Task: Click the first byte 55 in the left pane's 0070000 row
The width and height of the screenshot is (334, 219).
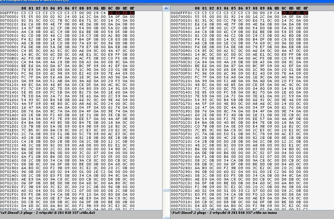Action: (24, 17)
